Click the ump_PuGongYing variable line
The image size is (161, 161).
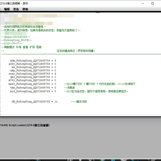pyautogui.click(x=33, y=71)
